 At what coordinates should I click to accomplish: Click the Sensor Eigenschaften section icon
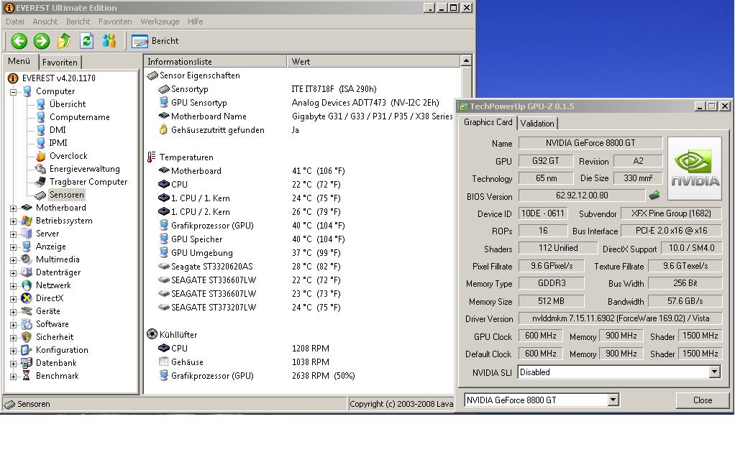152,75
